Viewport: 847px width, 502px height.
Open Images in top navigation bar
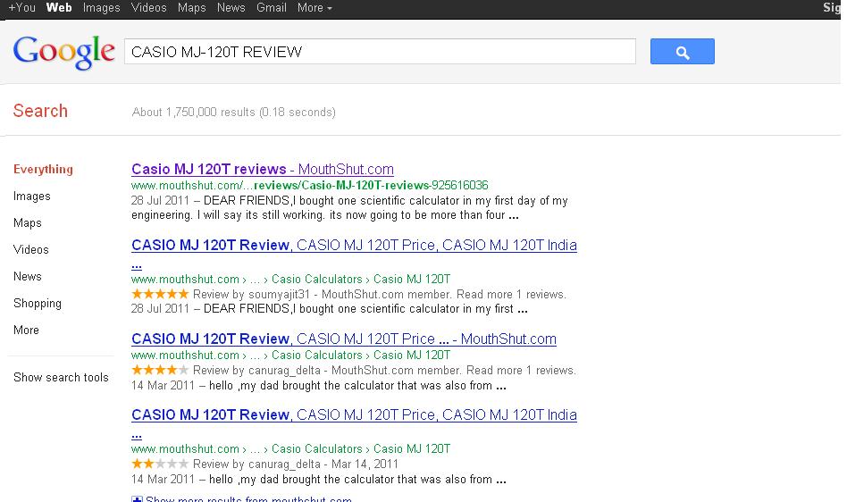(101, 8)
